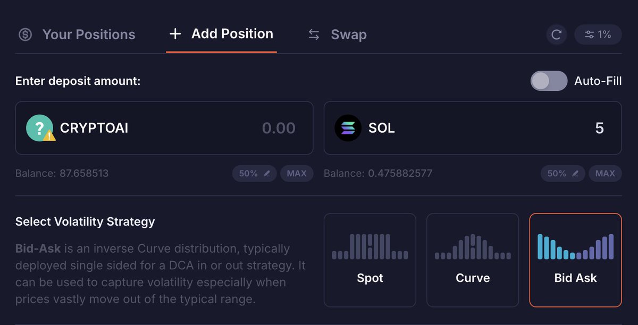
Task: Open the 1% slippage settings
Action: click(x=598, y=35)
